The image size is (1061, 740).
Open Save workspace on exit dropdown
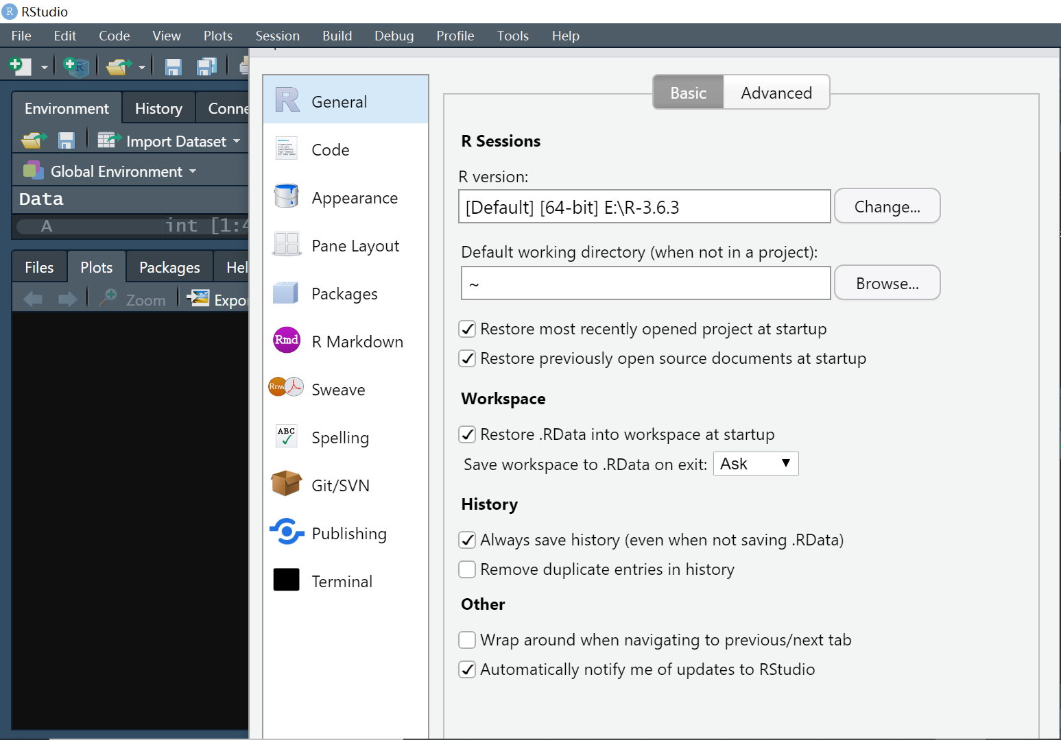pyautogui.click(x=756, y=464)
